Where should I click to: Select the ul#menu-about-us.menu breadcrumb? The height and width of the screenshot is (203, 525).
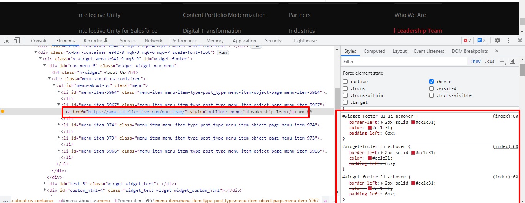click(x=85, y=201)
